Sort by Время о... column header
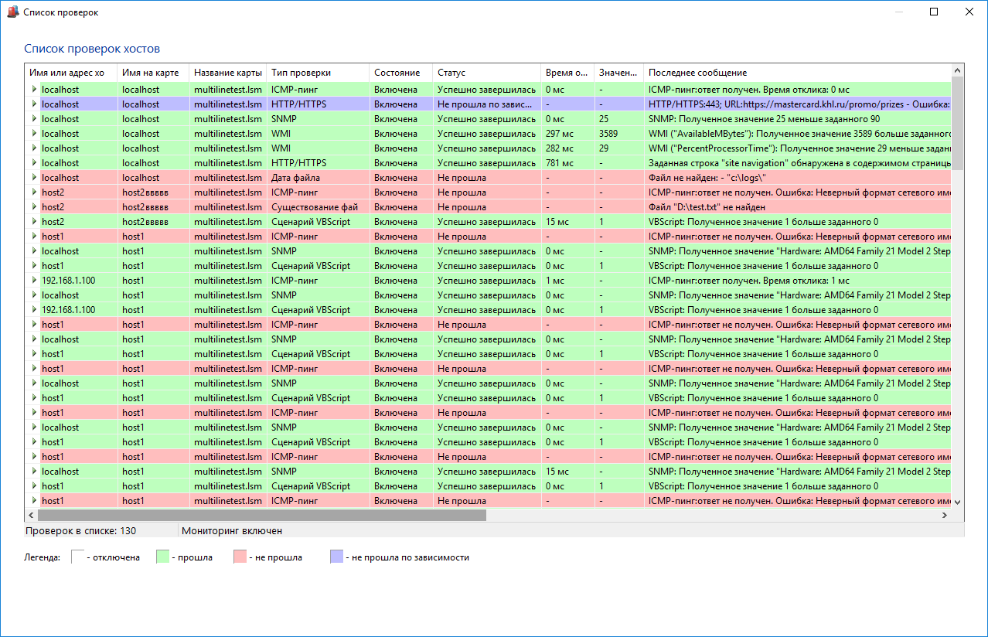Image resolution: width=988 pixels, height=637 pixels. point(567,73)
